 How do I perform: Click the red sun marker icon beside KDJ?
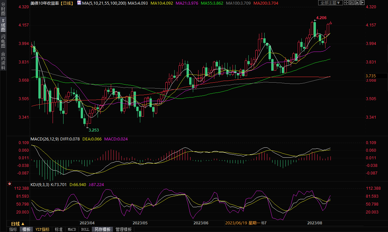tap(10, 184)
